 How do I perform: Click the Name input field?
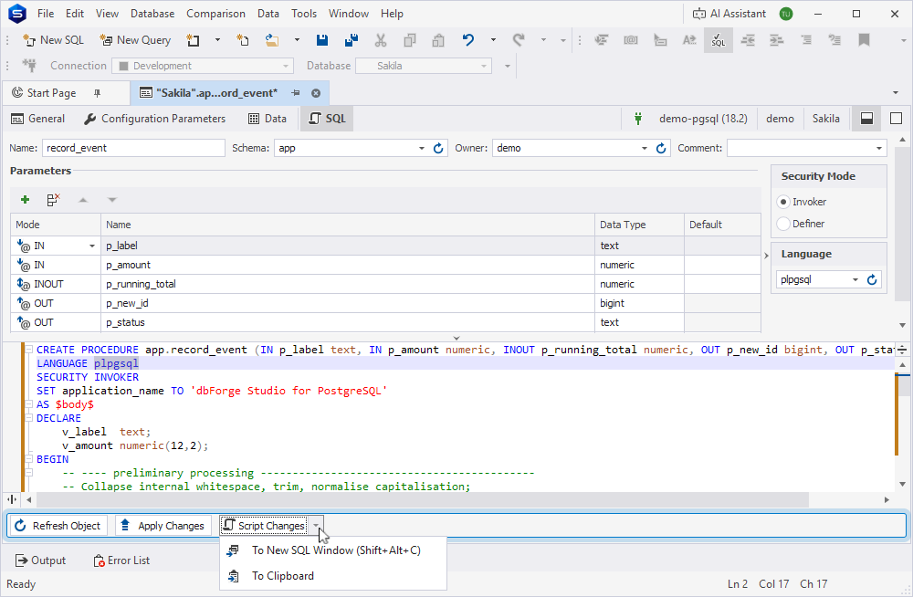[x=133, y=149]
